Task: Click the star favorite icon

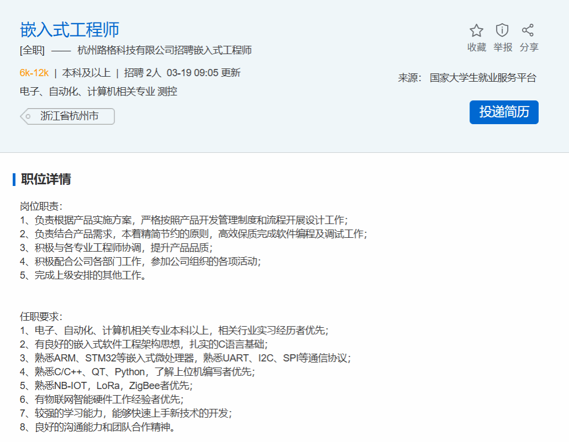Action: tap(476, 30)
